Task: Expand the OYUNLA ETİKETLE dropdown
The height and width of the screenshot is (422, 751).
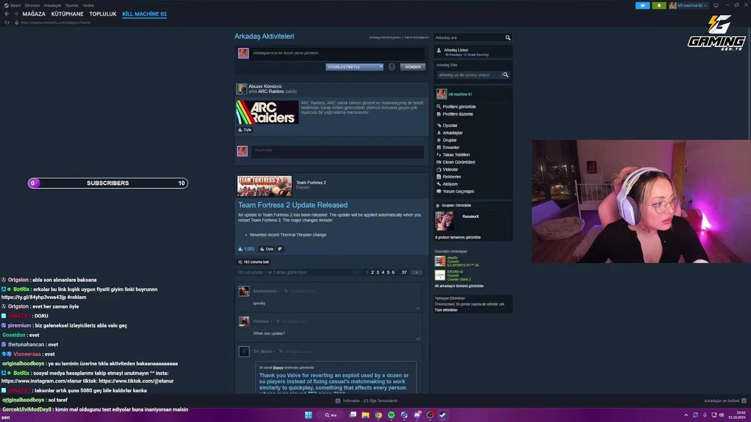Action: [354, 67]
